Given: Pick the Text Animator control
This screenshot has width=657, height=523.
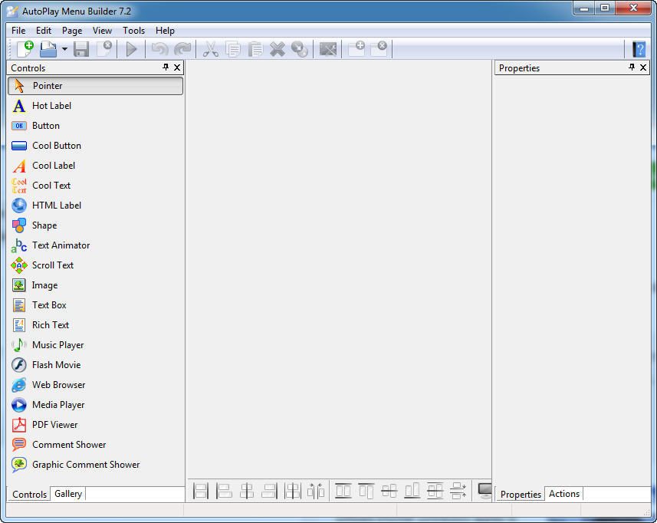Looking at the screenshot, I should (x=61, y=245).
